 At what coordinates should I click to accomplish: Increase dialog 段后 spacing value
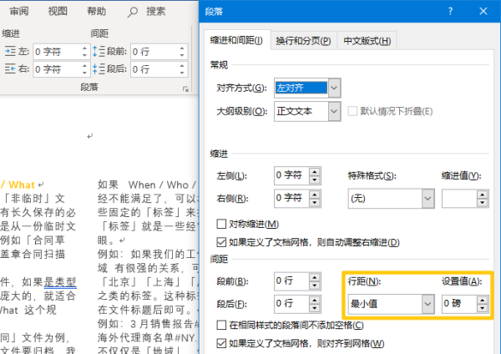pos(315,300)
